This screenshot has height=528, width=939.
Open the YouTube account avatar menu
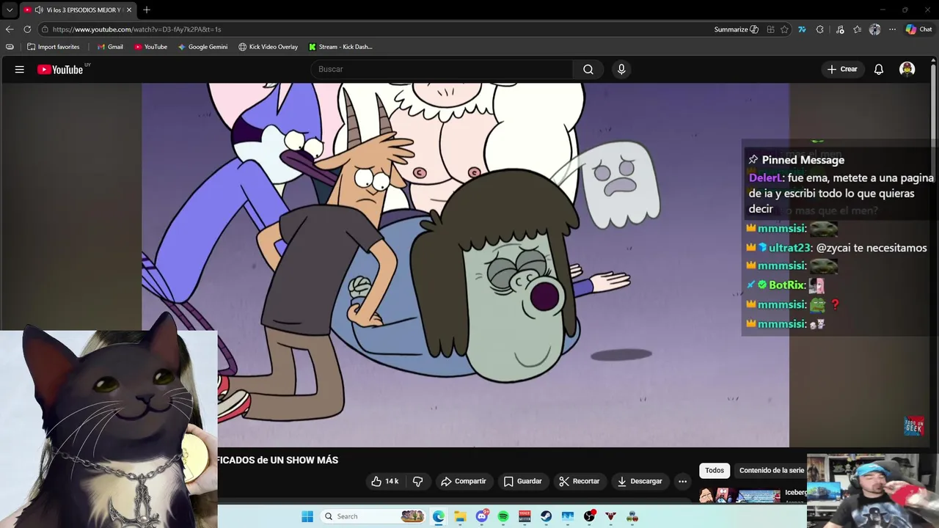907,69
